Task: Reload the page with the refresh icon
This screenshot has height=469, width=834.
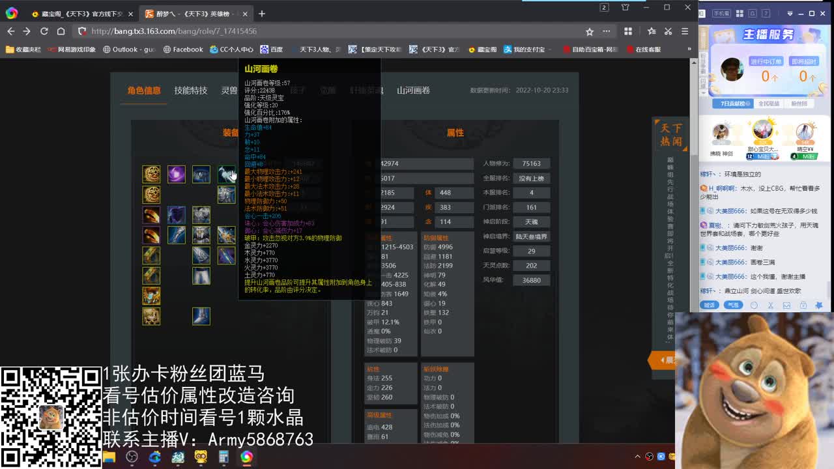Action: point(44,31)
